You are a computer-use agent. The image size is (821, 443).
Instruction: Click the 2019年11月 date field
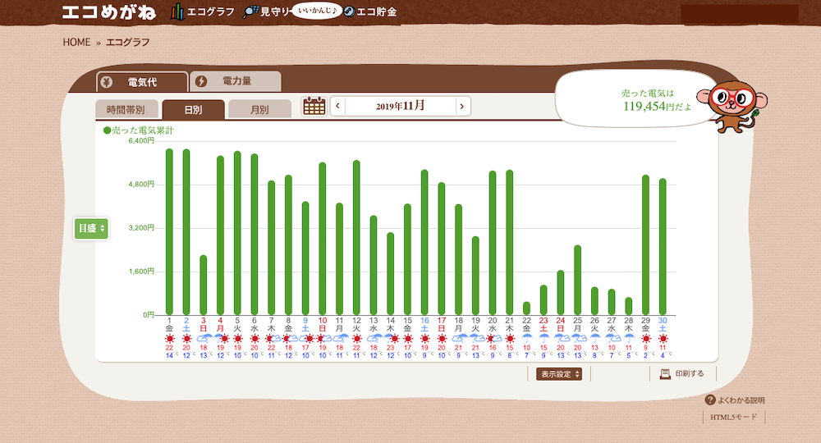400,106
